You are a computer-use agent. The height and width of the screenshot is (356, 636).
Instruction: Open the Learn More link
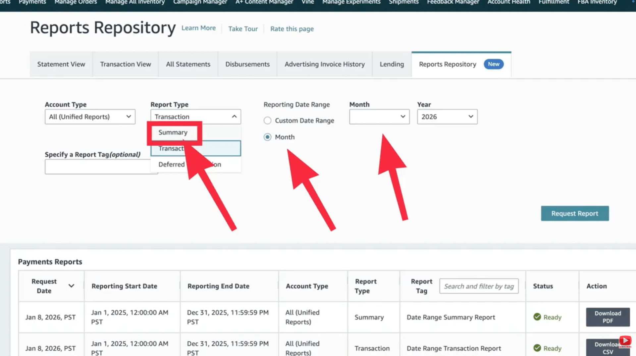point(198,28)
